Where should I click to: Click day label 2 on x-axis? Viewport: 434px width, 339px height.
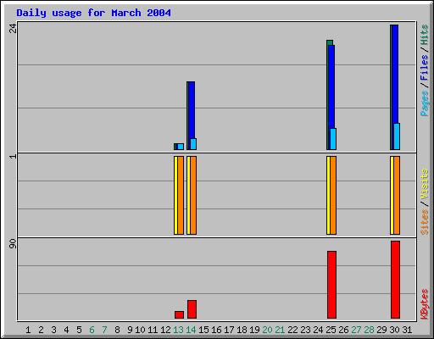click(x=41, y=330)
